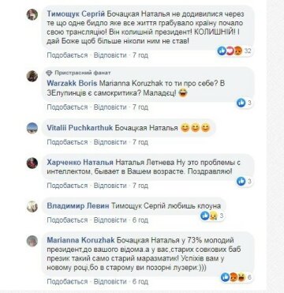Reply to Харченко Наталья's comment
Viewport: 284px width, 293px height.
(110, 186)
